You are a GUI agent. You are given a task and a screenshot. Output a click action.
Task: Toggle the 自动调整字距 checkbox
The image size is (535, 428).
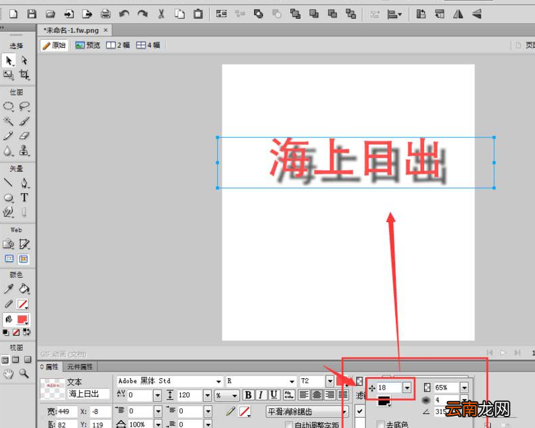[289, 425]
